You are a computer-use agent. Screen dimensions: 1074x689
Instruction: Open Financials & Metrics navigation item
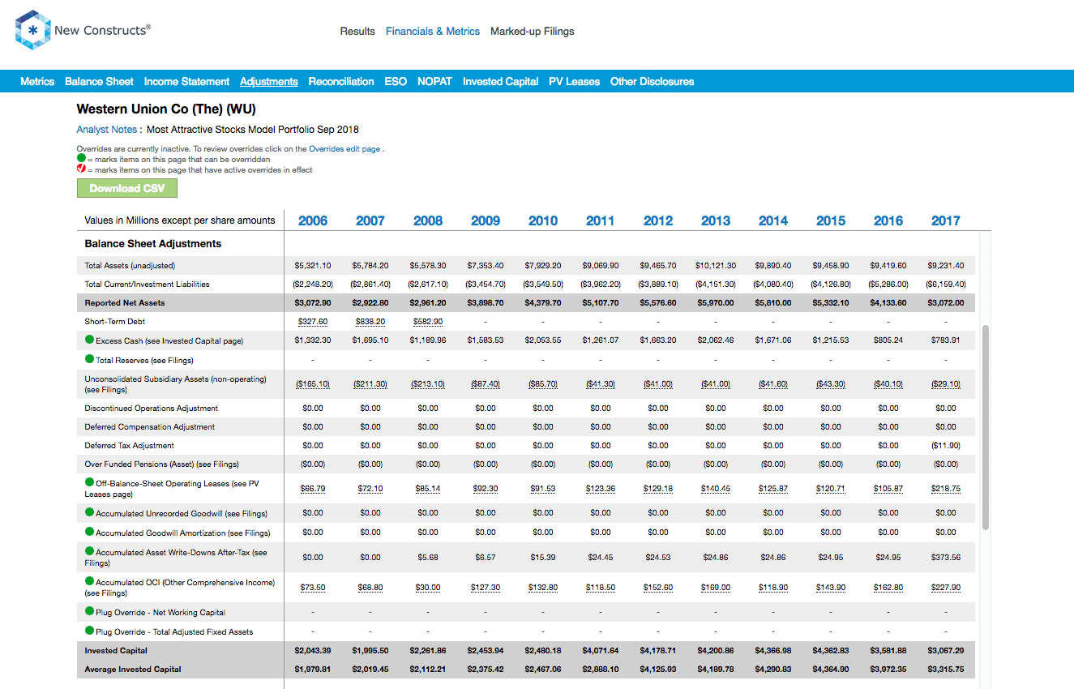pyautogui.click(x=433, y=32)
